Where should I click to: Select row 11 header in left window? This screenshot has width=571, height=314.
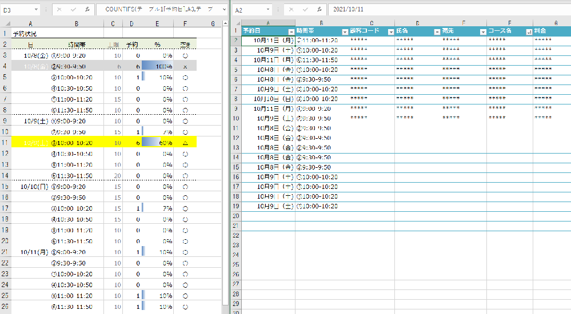point(5,143)
